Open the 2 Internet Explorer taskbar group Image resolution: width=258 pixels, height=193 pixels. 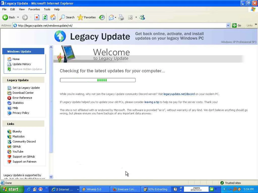pyautogui.click(x=64, y=189)
